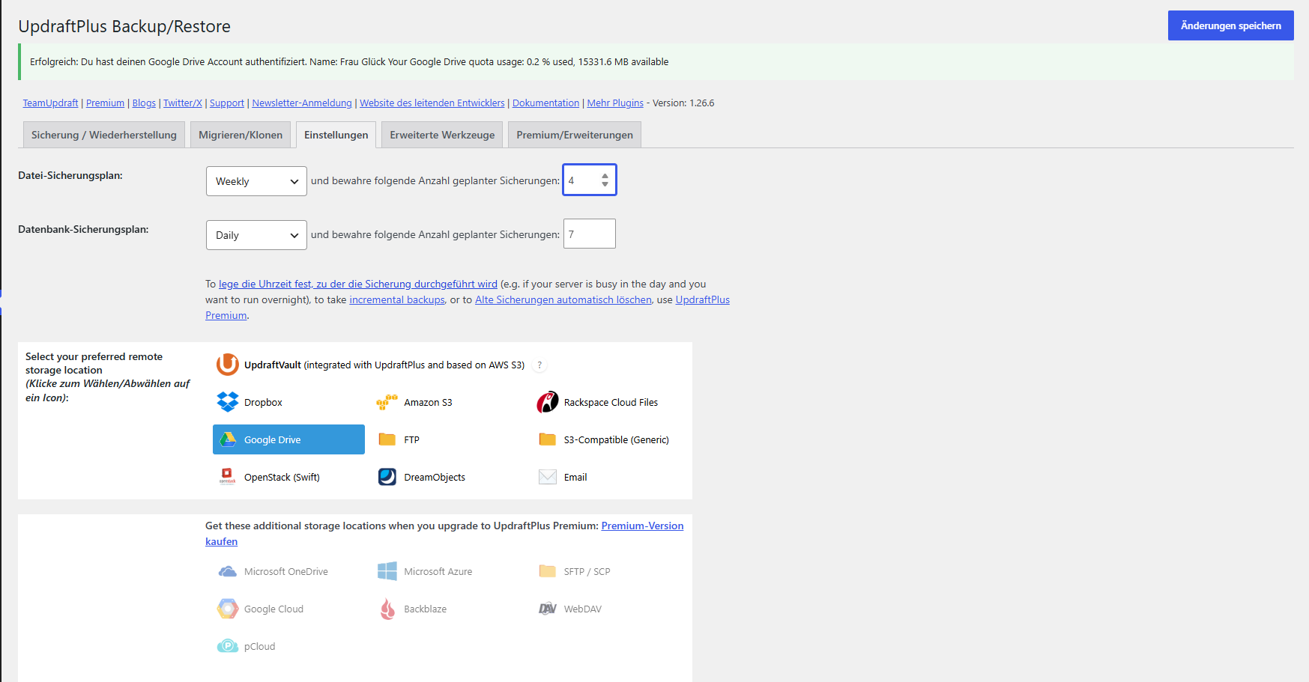Click the Google Cloud icon
This screenshot has height=682, width=1309.
point(228,609)
